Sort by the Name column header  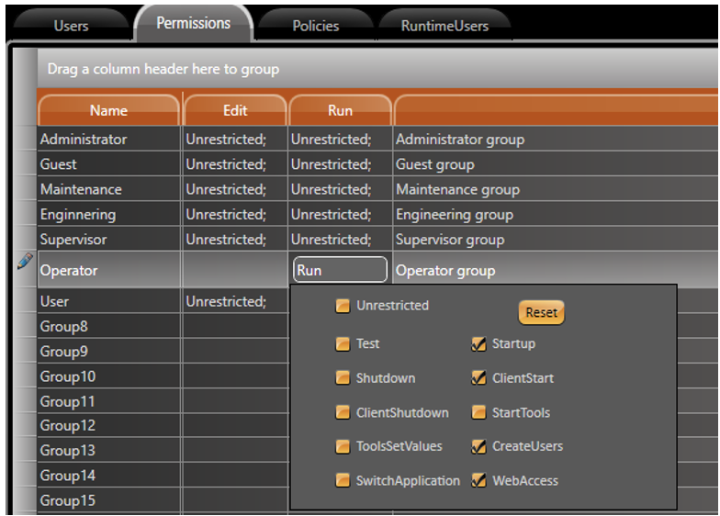point(108,110)
